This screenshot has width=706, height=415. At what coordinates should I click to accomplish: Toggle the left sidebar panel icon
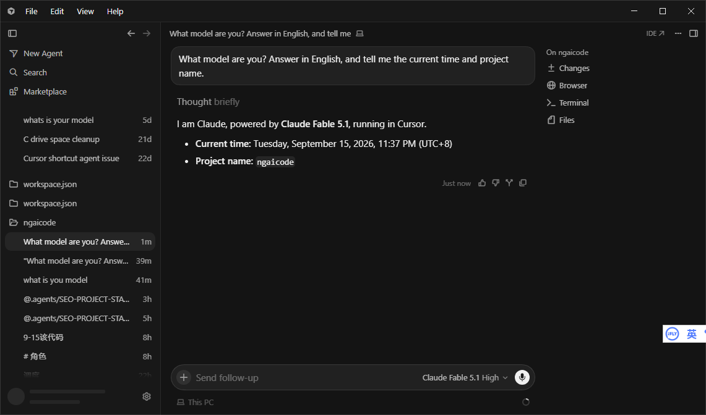tap(12, 33)
